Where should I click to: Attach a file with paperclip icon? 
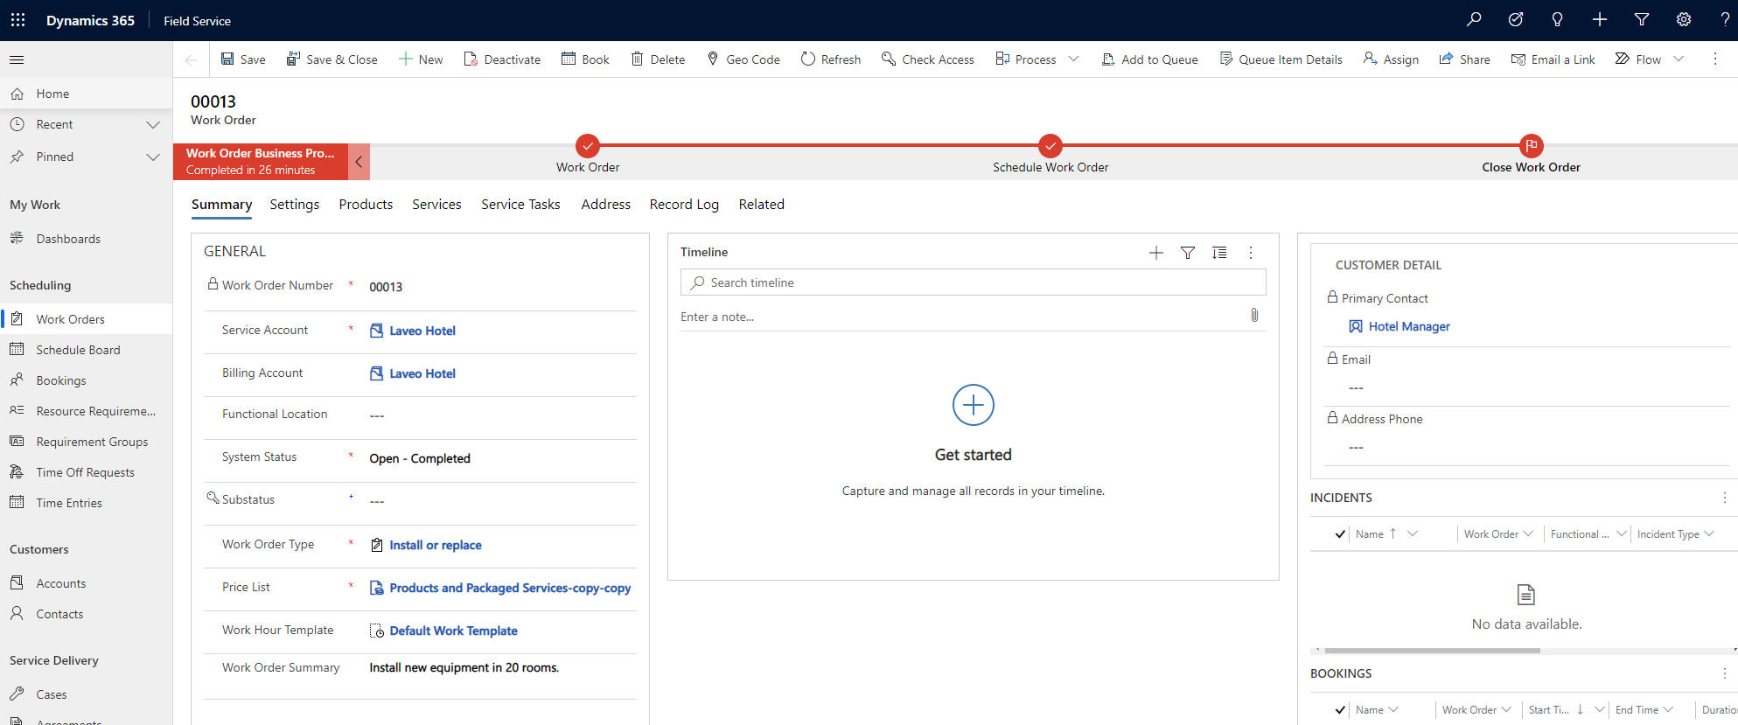1254,315
